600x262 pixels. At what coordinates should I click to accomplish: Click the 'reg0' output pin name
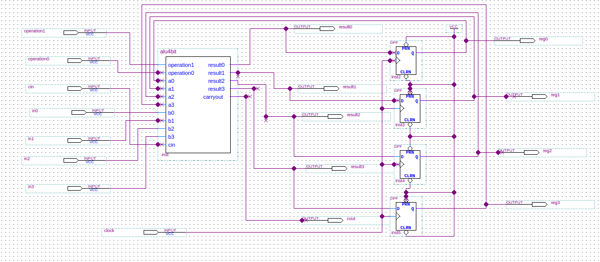[543, 39]
